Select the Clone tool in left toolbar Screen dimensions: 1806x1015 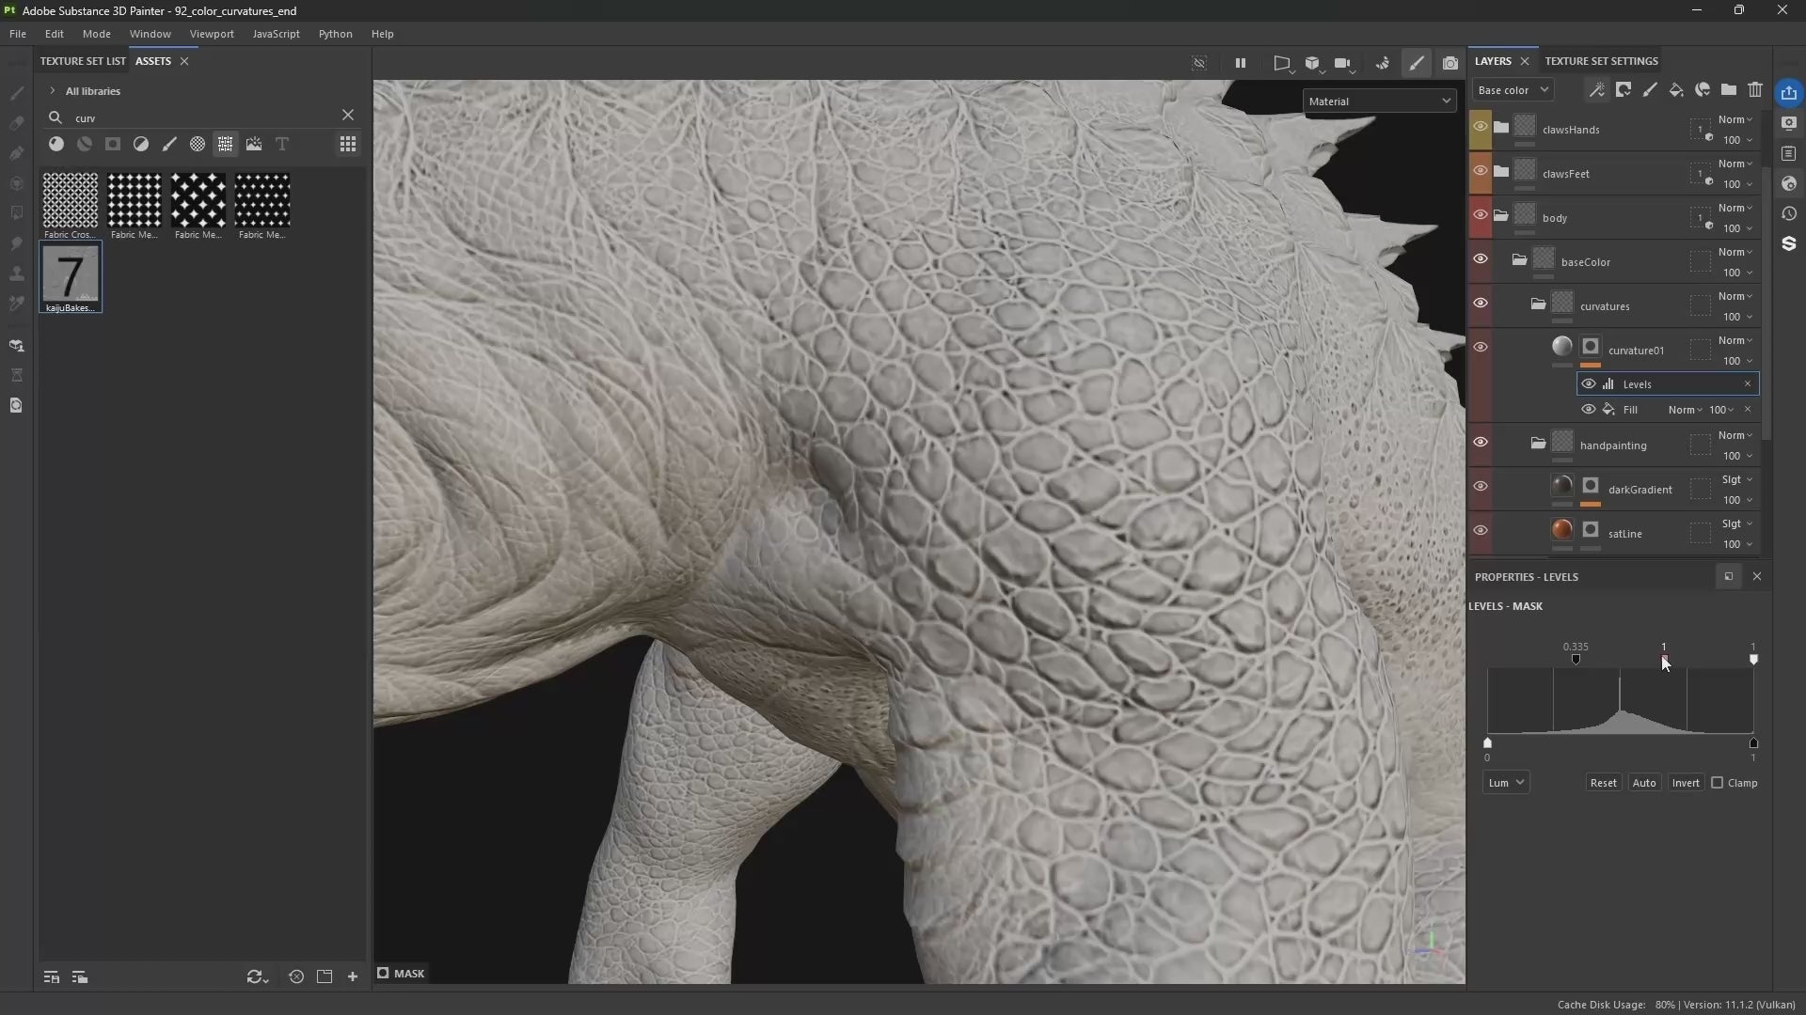click(x=16, y=273)
